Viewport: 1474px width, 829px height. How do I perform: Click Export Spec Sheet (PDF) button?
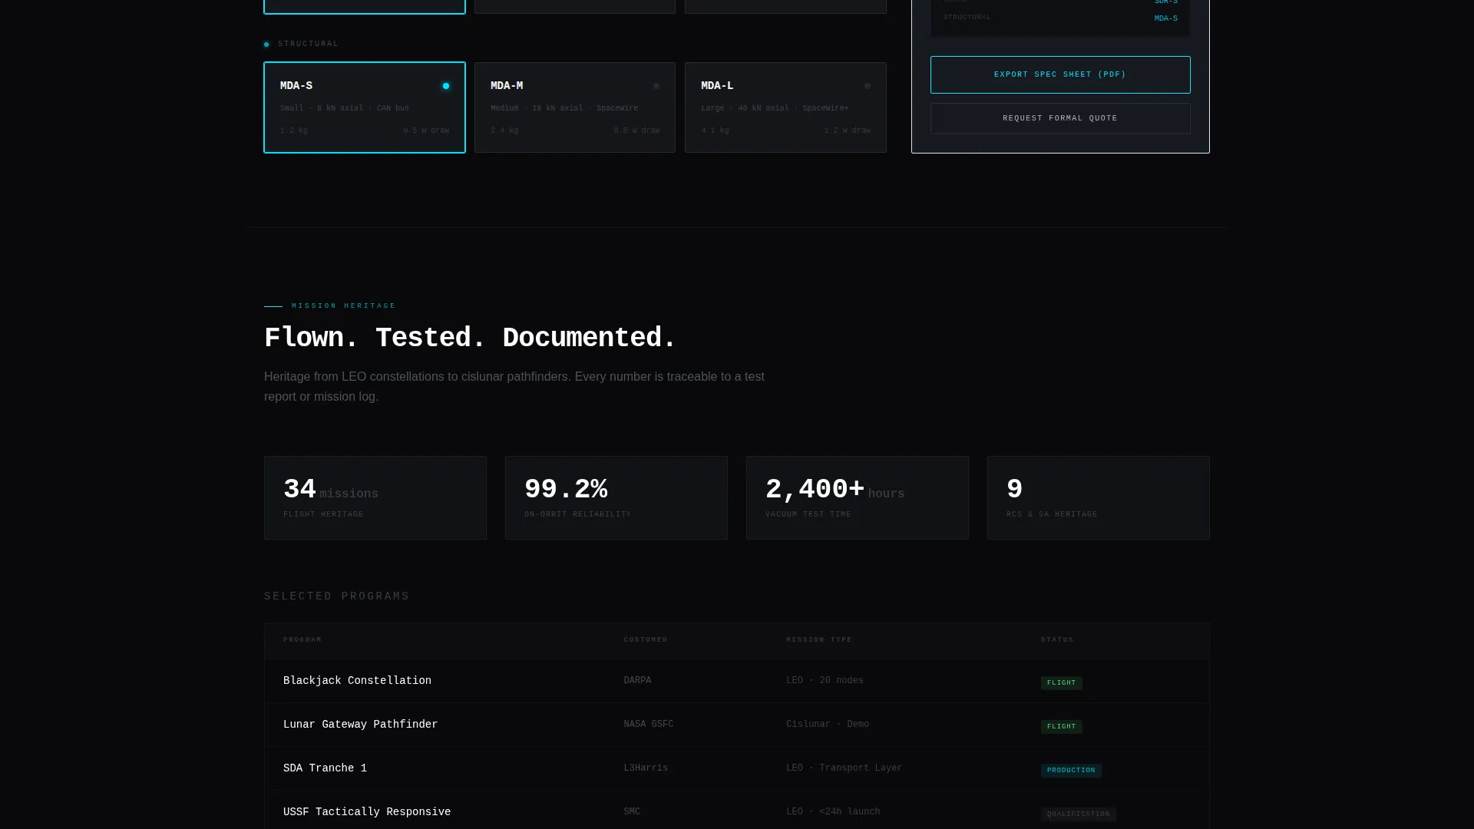1060,74
